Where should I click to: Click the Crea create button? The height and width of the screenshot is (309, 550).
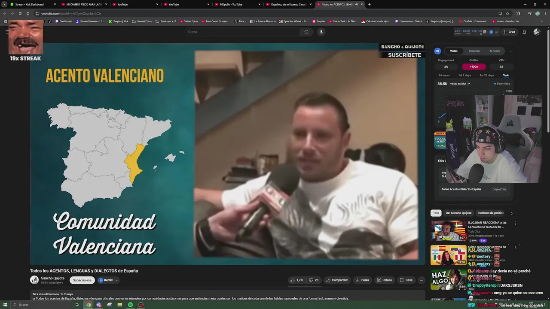coord(509,32)
